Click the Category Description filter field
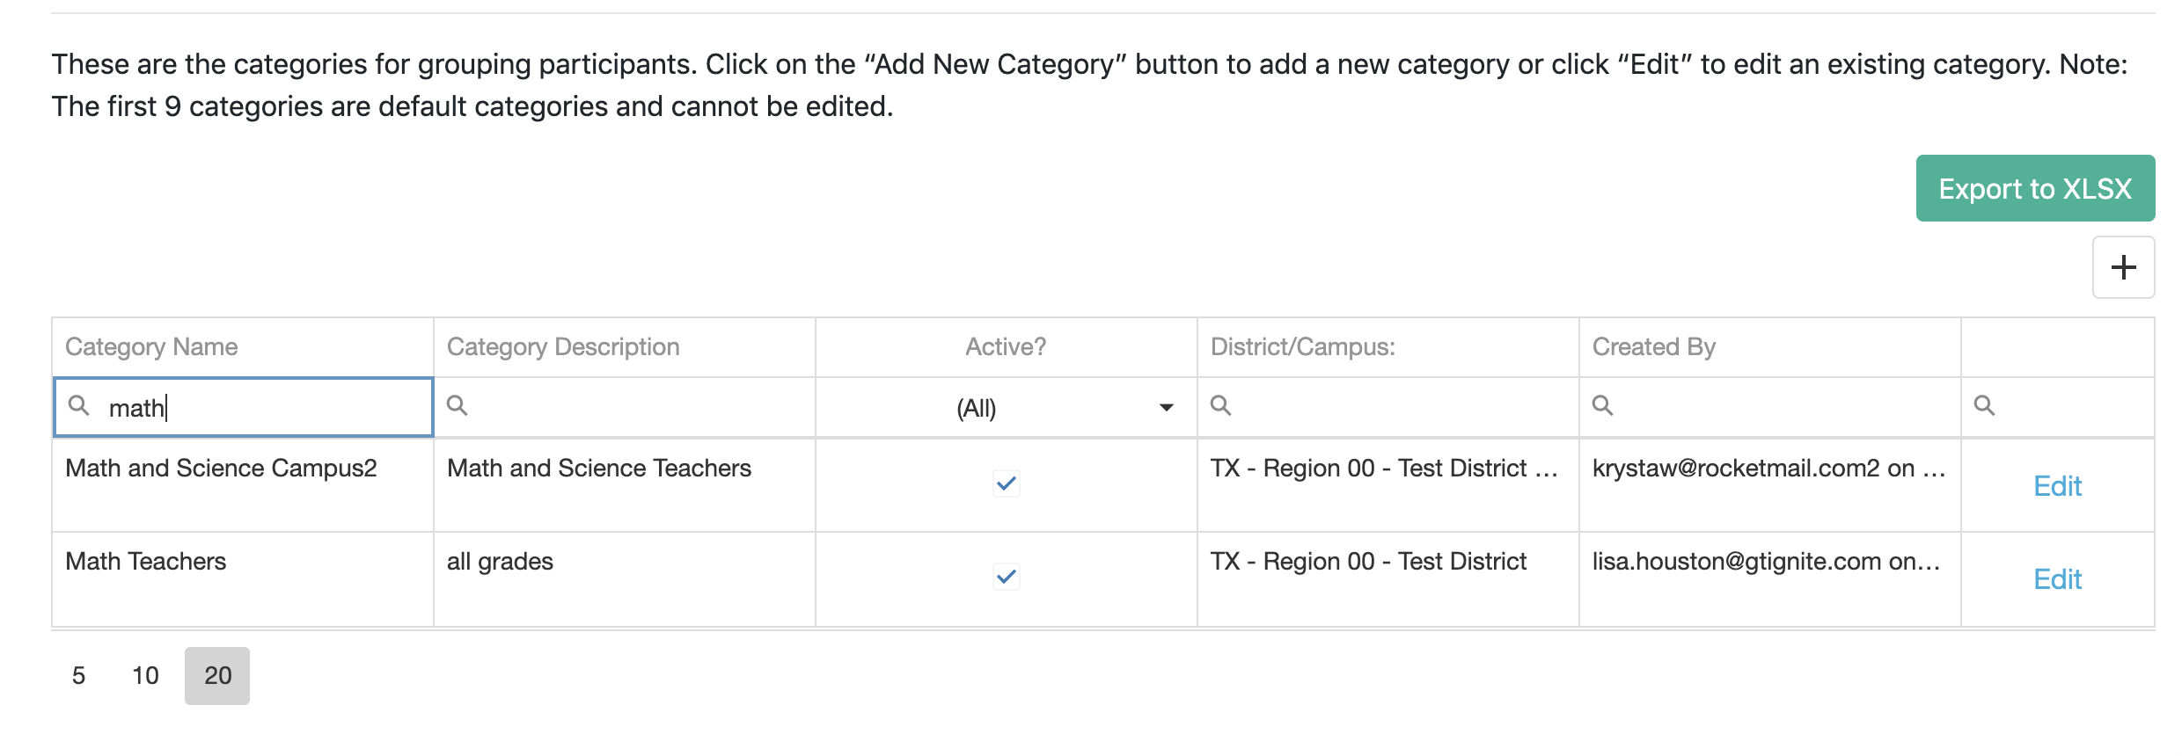The height and width of the screenshot is (756, 2182). point(633,408)
